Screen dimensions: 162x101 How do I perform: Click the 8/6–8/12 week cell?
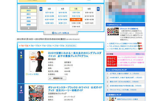click(89, 13)
